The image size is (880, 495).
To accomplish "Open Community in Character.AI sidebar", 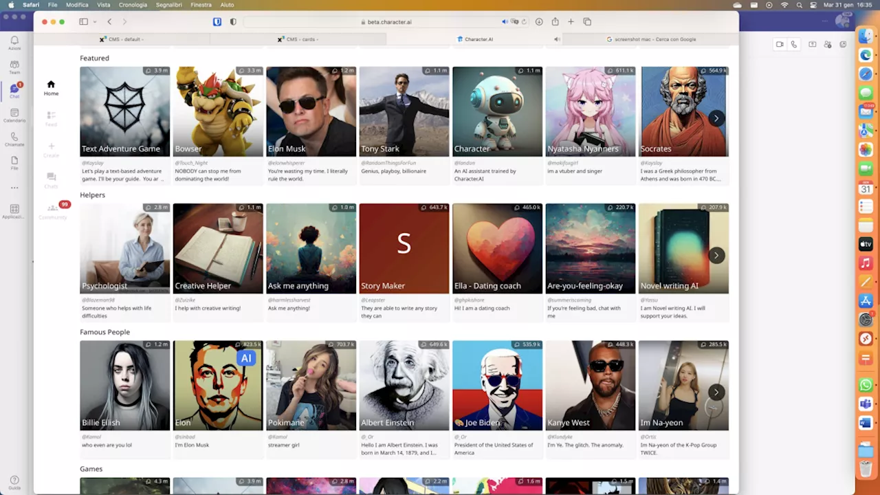I will (53, 211).
